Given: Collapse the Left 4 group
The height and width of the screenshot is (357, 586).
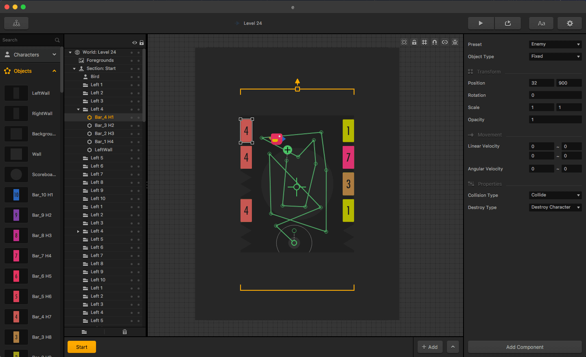Looking at the screenshot, I should point(79,109).
